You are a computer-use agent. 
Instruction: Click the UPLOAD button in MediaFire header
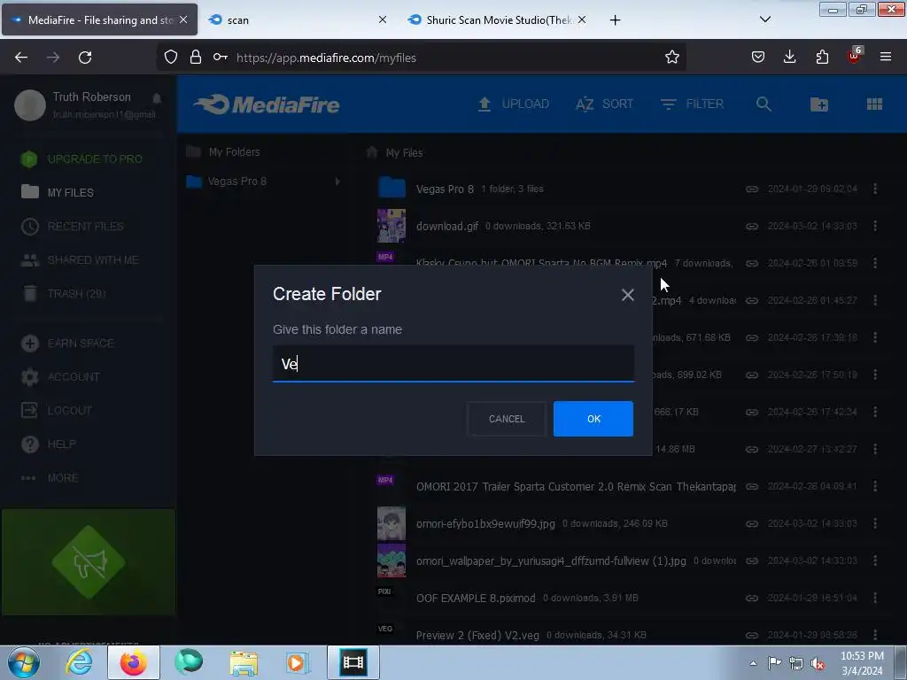click(x=513, y=104)
